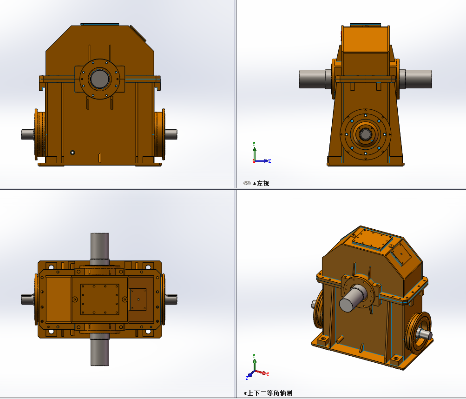Select the right gray output shaft in 左视 view
Screen dimensions: 466x399
416,79
